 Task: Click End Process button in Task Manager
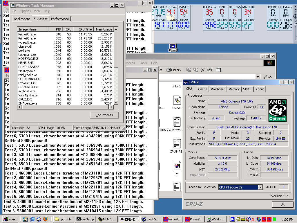(104, 115)
